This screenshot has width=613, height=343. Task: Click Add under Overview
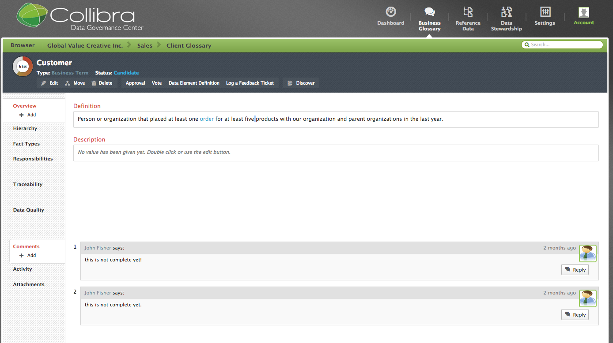[x=28, y=115]
